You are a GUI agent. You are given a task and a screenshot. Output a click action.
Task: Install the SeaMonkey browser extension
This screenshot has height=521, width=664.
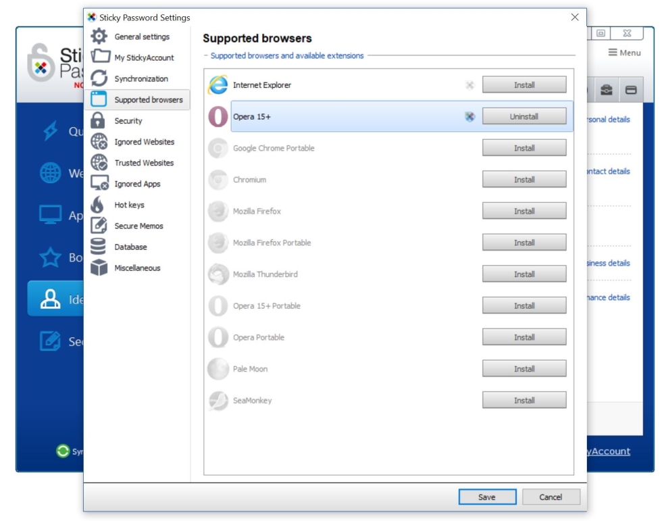point(523,401)
